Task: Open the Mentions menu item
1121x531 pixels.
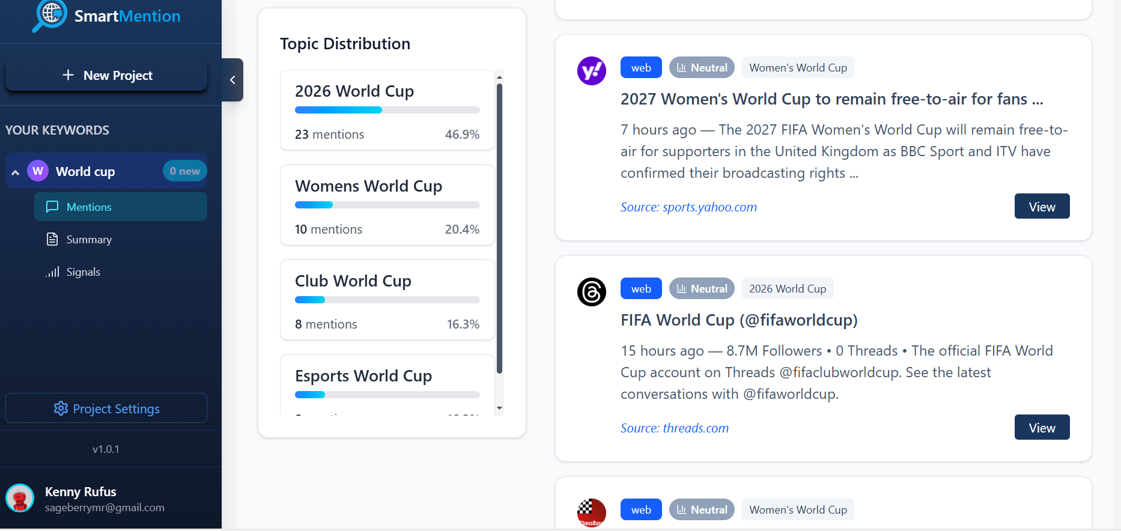Action: click(x=120, y=207)
